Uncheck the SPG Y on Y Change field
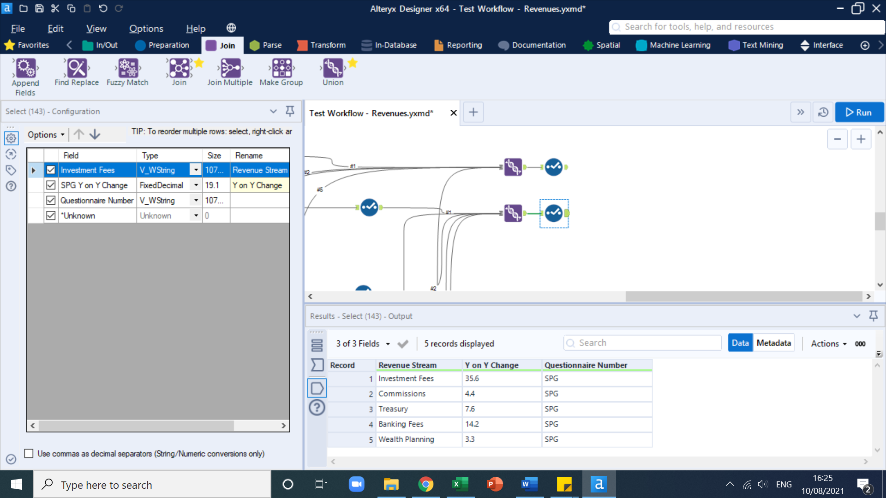The width and height of the screenshot is (886, 498). coord(51,185)
